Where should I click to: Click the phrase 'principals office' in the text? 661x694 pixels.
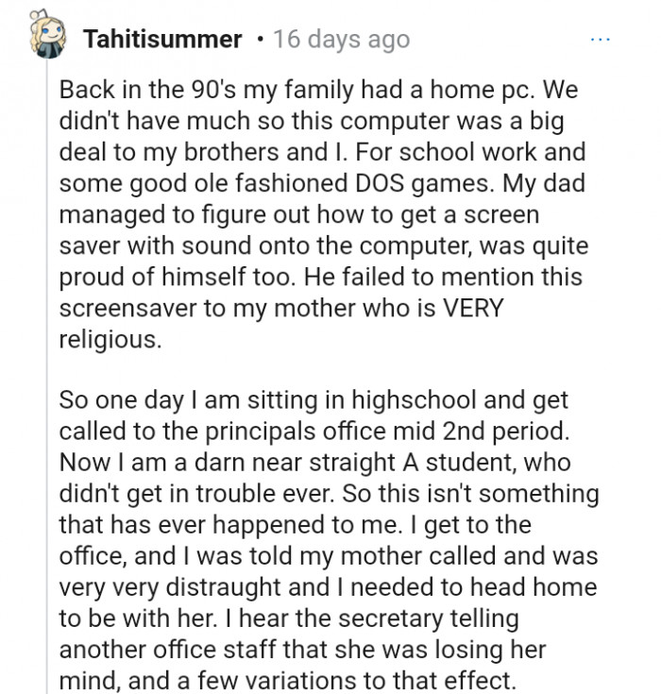coord(296,432)
